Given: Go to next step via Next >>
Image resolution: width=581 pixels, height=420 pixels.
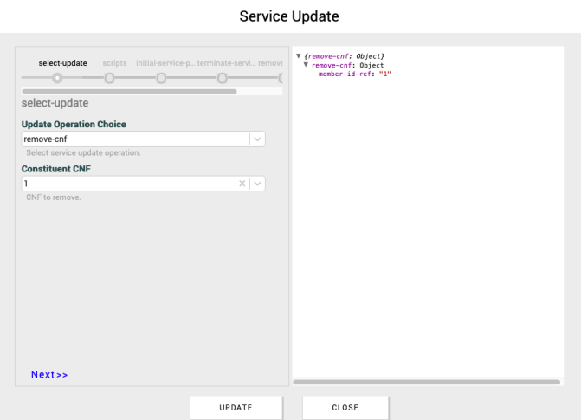Looking at the screenshot, I should click(x=49, y=375).
